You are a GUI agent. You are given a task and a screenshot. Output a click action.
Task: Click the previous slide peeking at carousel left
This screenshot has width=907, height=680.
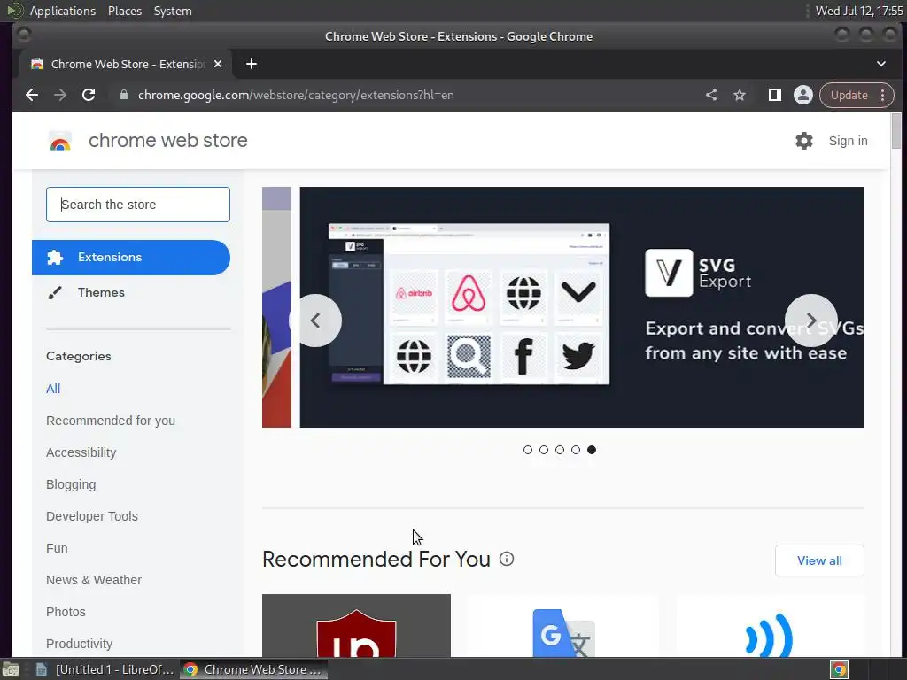[x=276, y=307]
